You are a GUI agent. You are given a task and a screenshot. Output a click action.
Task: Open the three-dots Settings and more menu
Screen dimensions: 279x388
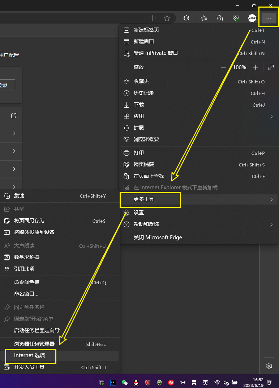click(x=269, y=18)
